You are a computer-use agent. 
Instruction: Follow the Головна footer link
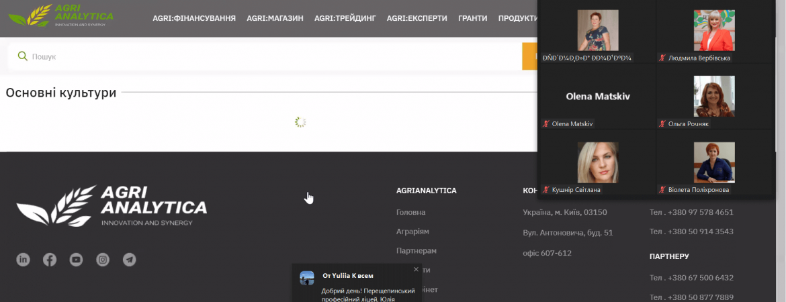pyautogui.click(x=410, y=212)
